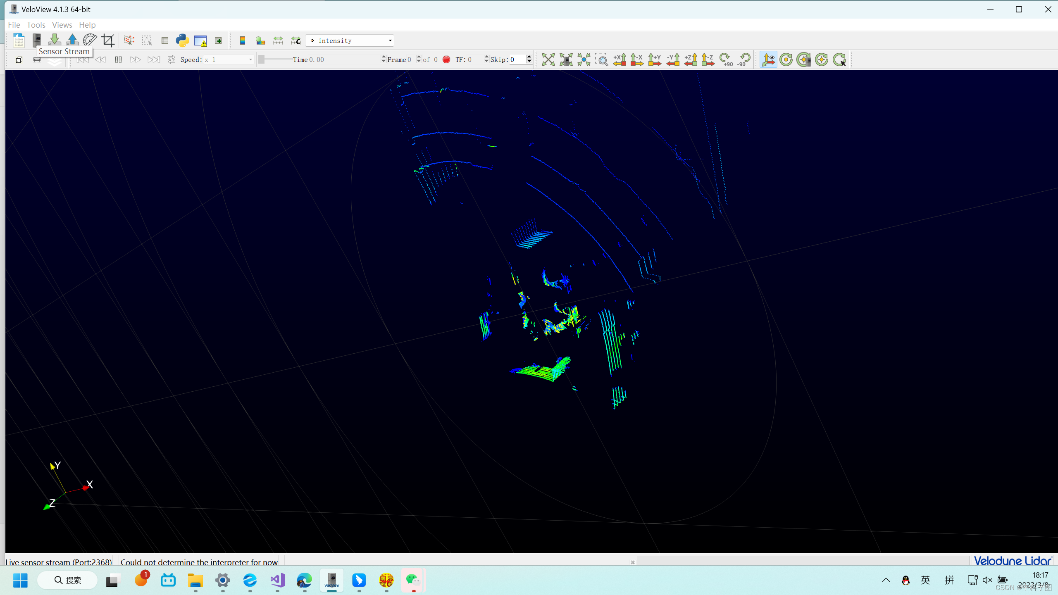
Task: Open the spreadsheet view icon
Action: point(164,40)
